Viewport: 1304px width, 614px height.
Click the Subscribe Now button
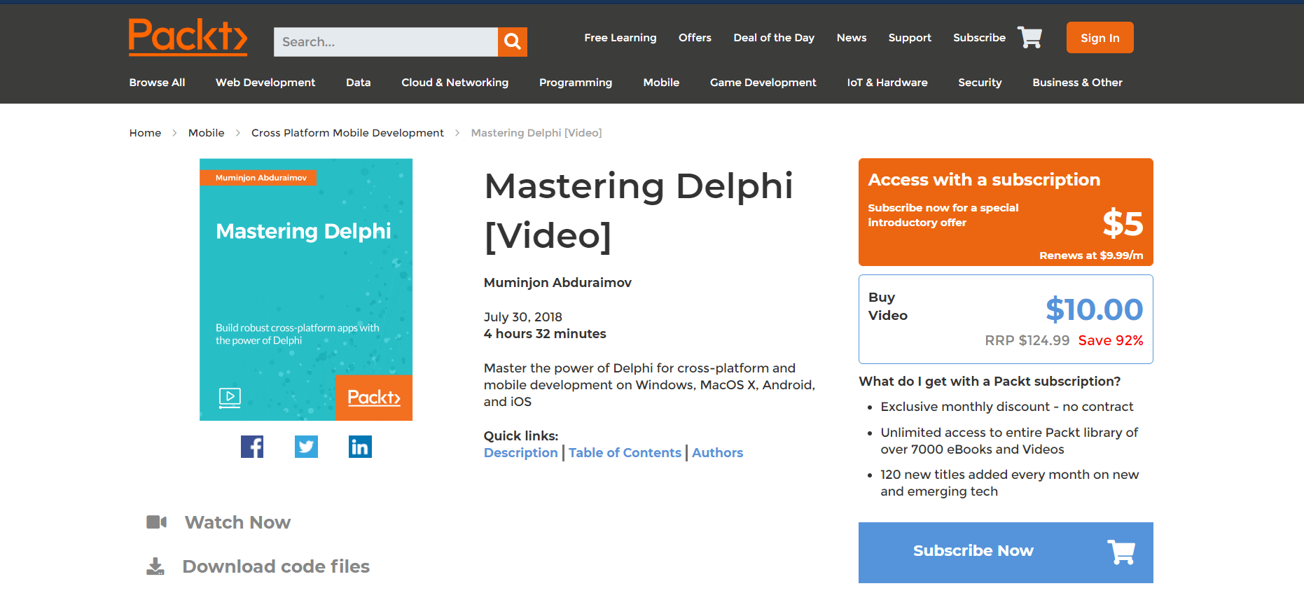tap(1006, 552)
